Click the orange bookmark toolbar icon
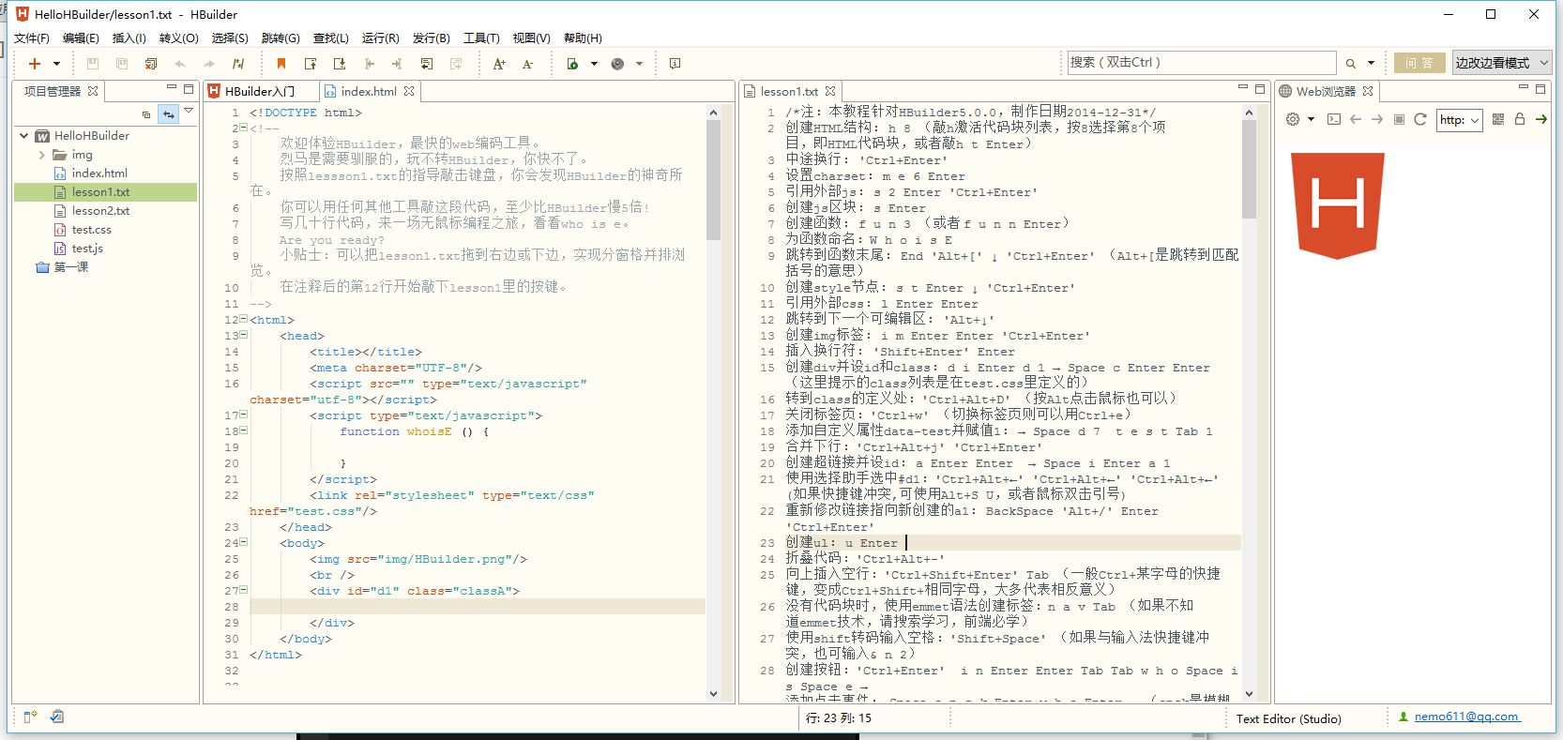The height and width of the screenshot is (740, 1563). [281, 64]
